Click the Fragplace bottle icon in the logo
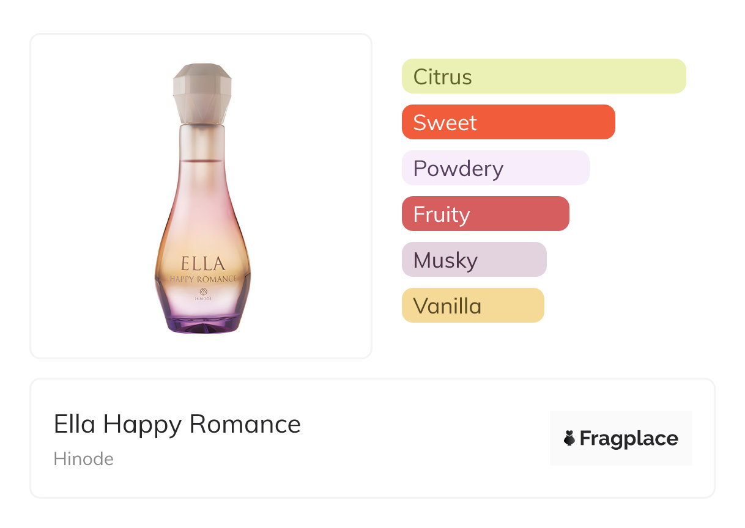745x528 pixels. tap(569, 438)
